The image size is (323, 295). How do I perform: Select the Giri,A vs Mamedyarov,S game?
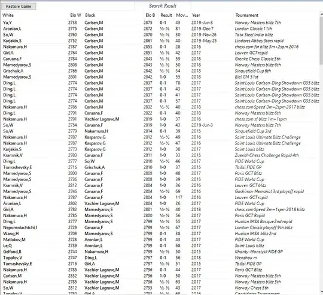coord(160,209)
